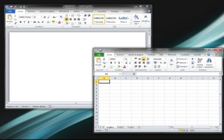Screen dimensions: 224x140
Task: Apply yellow fill color in Excel
Action: coord(119,67)
